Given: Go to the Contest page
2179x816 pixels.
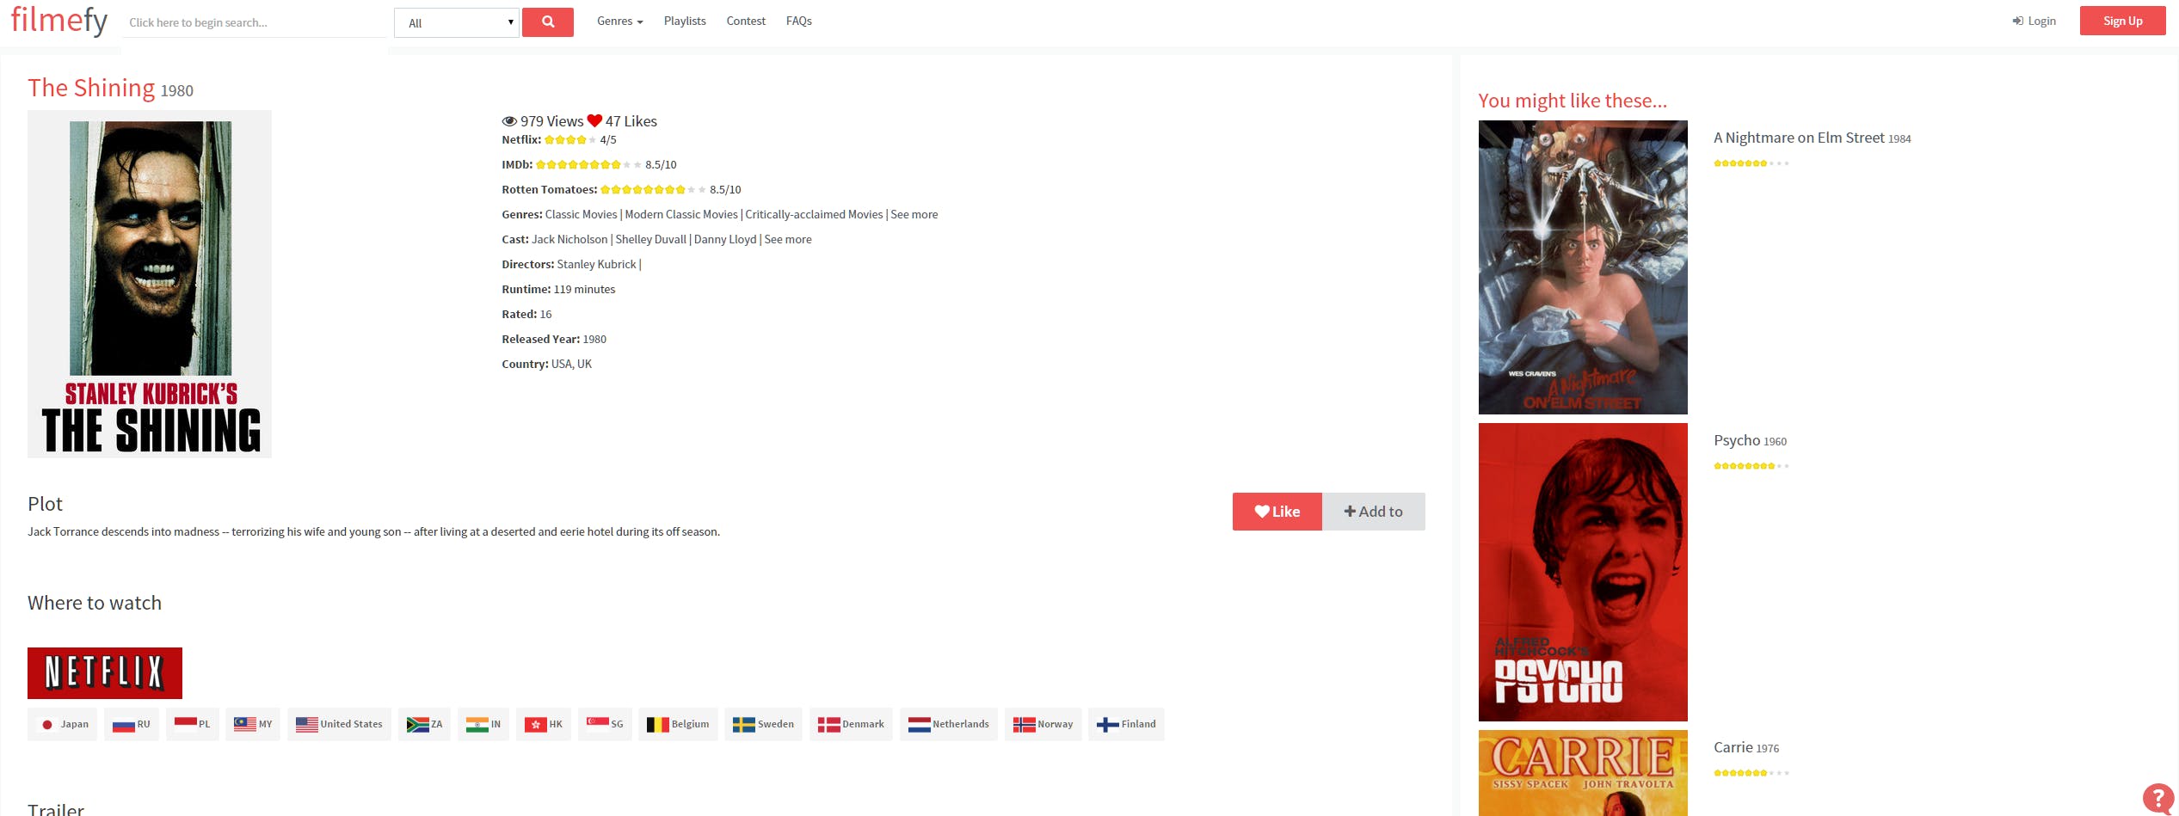Looking at the screenshot, I should pyautogui.click(x=746, y=21).
